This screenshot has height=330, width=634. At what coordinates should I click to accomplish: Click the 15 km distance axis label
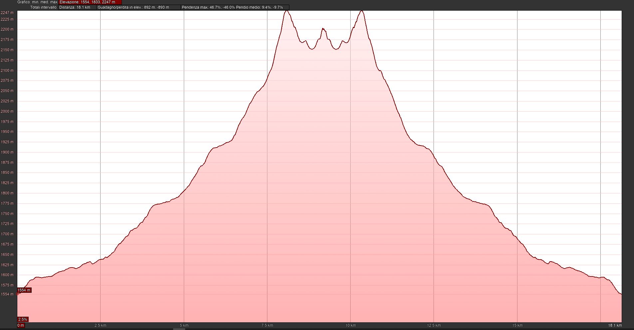pos(517,325)
